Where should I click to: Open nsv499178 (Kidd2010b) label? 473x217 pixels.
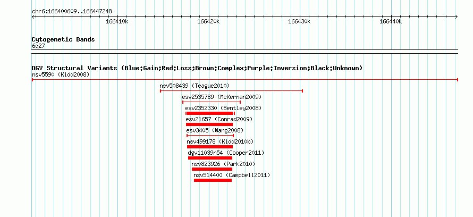coord(220,141)
